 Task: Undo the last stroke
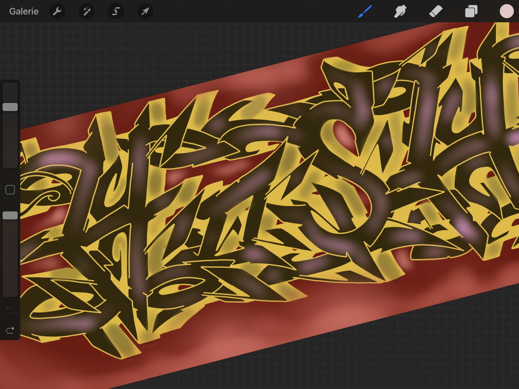coord(10,310)
